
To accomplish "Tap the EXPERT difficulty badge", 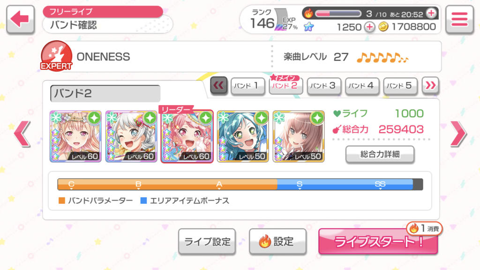I will point(56,56).
